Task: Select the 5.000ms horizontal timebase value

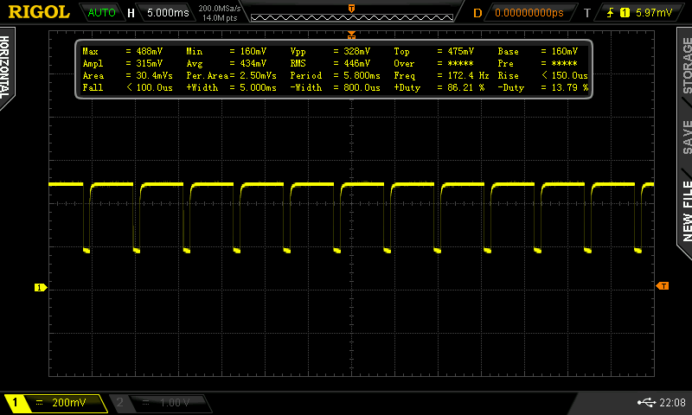Action: [168, 12]
